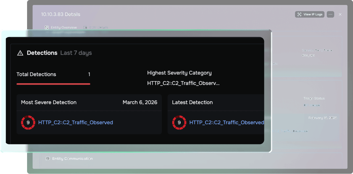Click the February 16, 2026 date
The height and width of the screenshot is (174, 353).
(323, 118)
